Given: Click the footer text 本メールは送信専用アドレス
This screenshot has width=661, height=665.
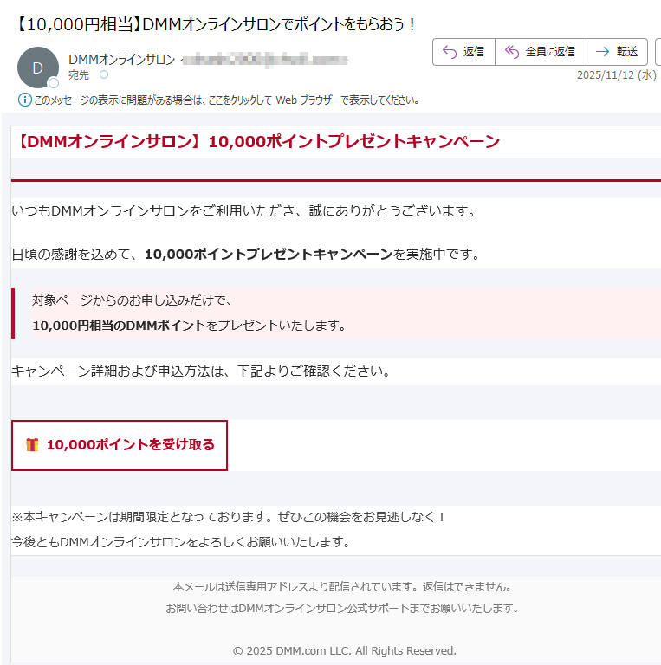Looking at the screenshot, I should pyautogui.click(x=342, y=587).
